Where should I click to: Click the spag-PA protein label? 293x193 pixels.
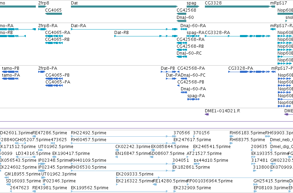pyautogui.click(x=196, y=96)
